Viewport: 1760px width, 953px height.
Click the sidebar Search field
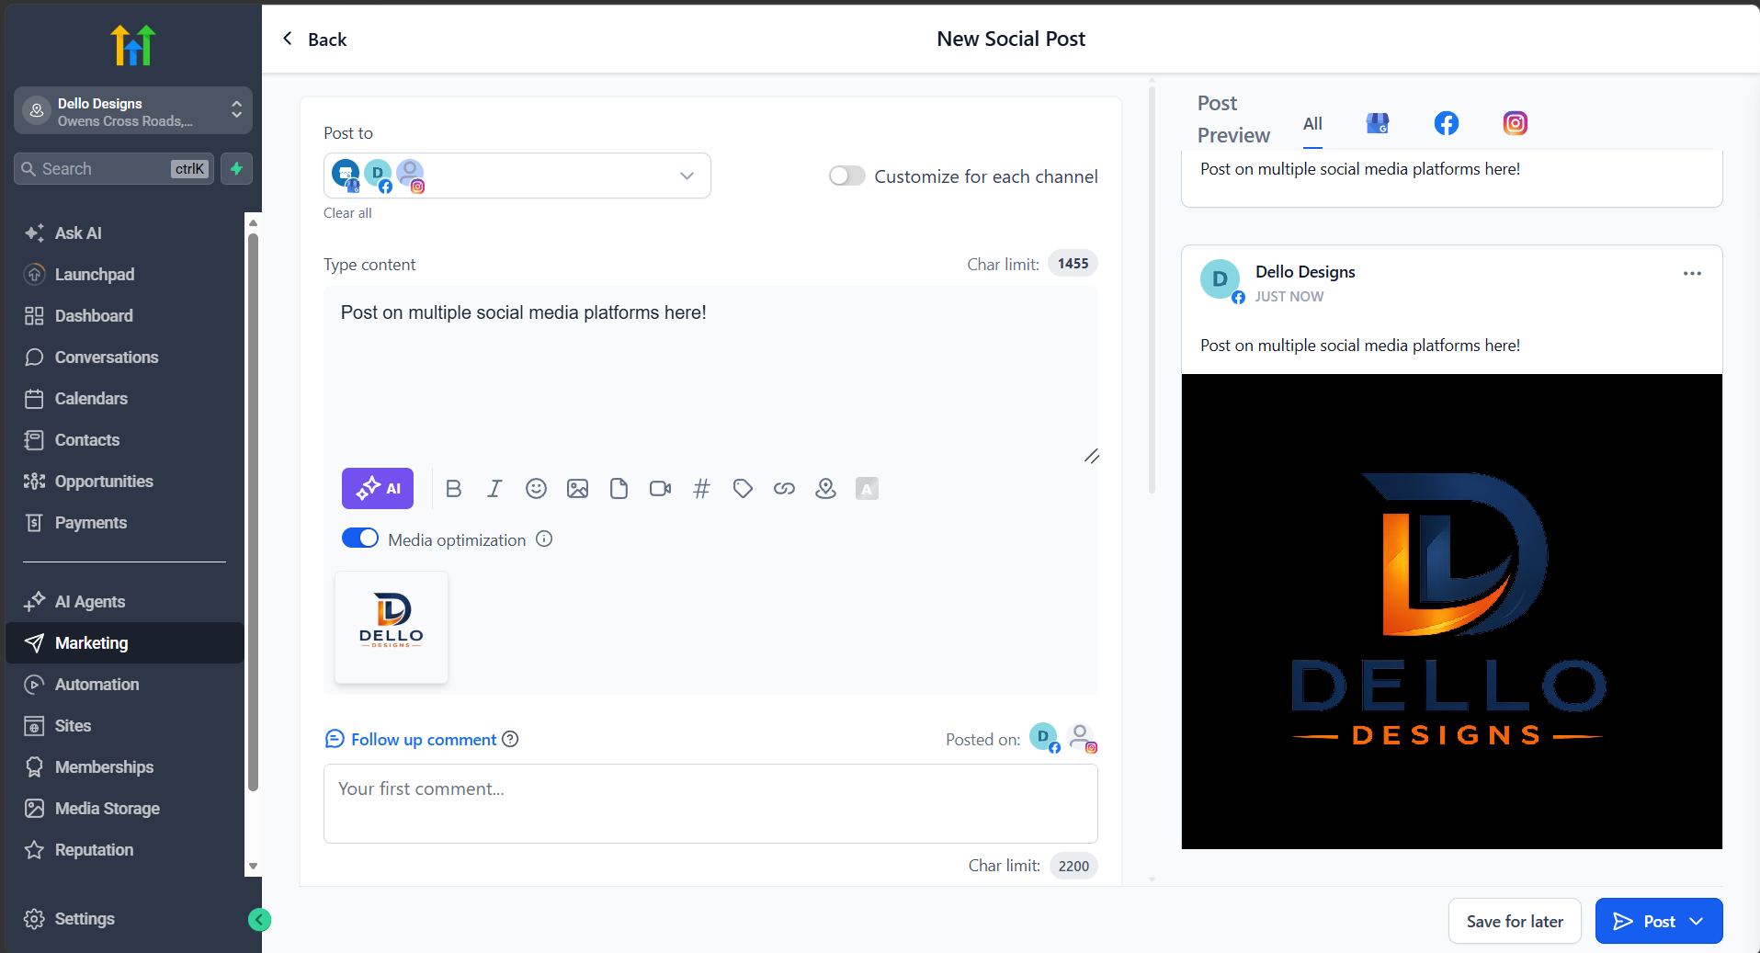click(114, 169)
